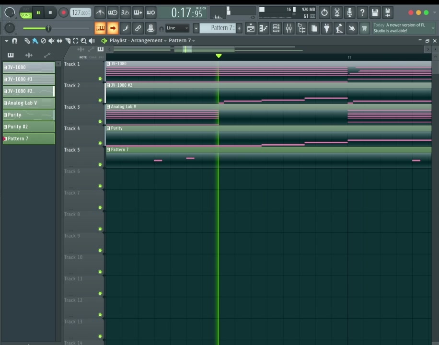Expand the news panel dropdown arrow
The height and width of the screenshot is (345, 439).
(433, 28)
